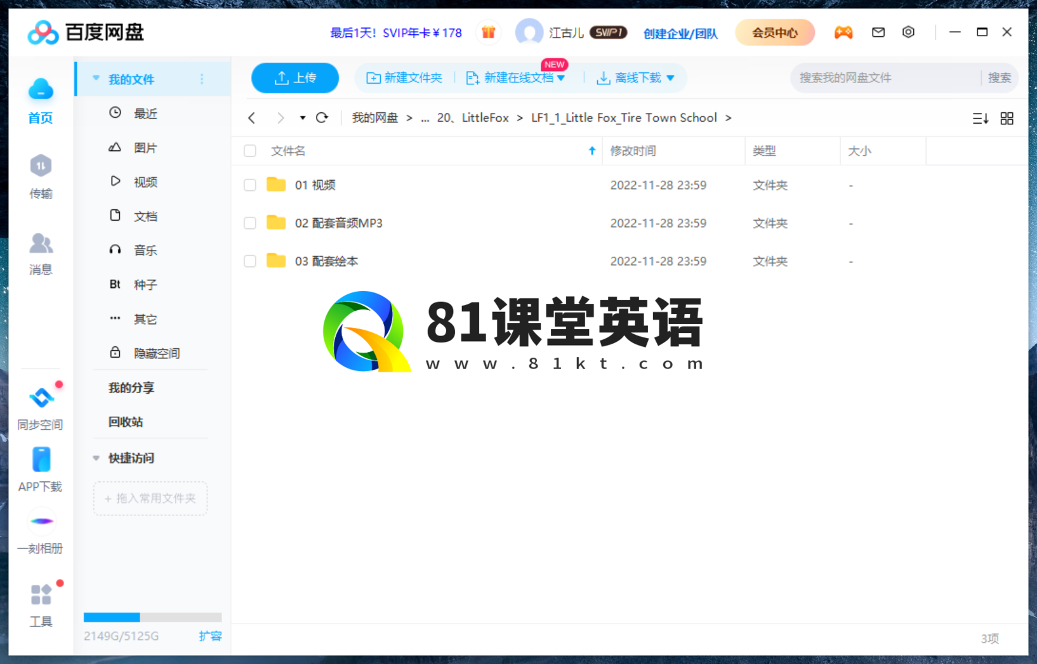Open the 传输 transfer panel icon
Viewport: 1037px width, 664px height.
pyautogui.click(x=41, y=166)
